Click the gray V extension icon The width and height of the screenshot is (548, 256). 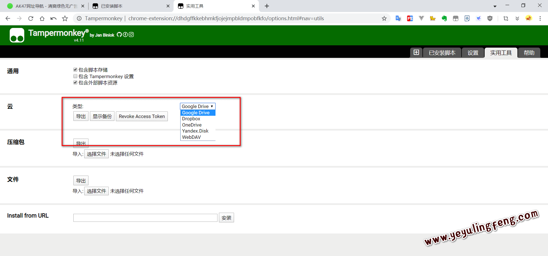pos(421,19)
